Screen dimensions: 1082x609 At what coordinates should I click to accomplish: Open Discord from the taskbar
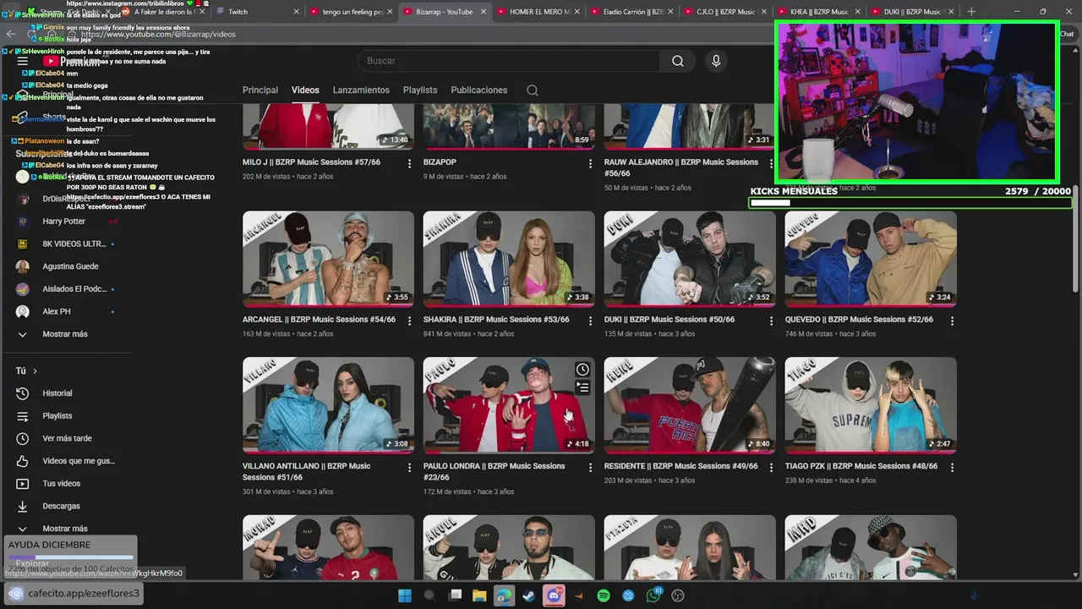pyautogui.click(x=554, y=595)
